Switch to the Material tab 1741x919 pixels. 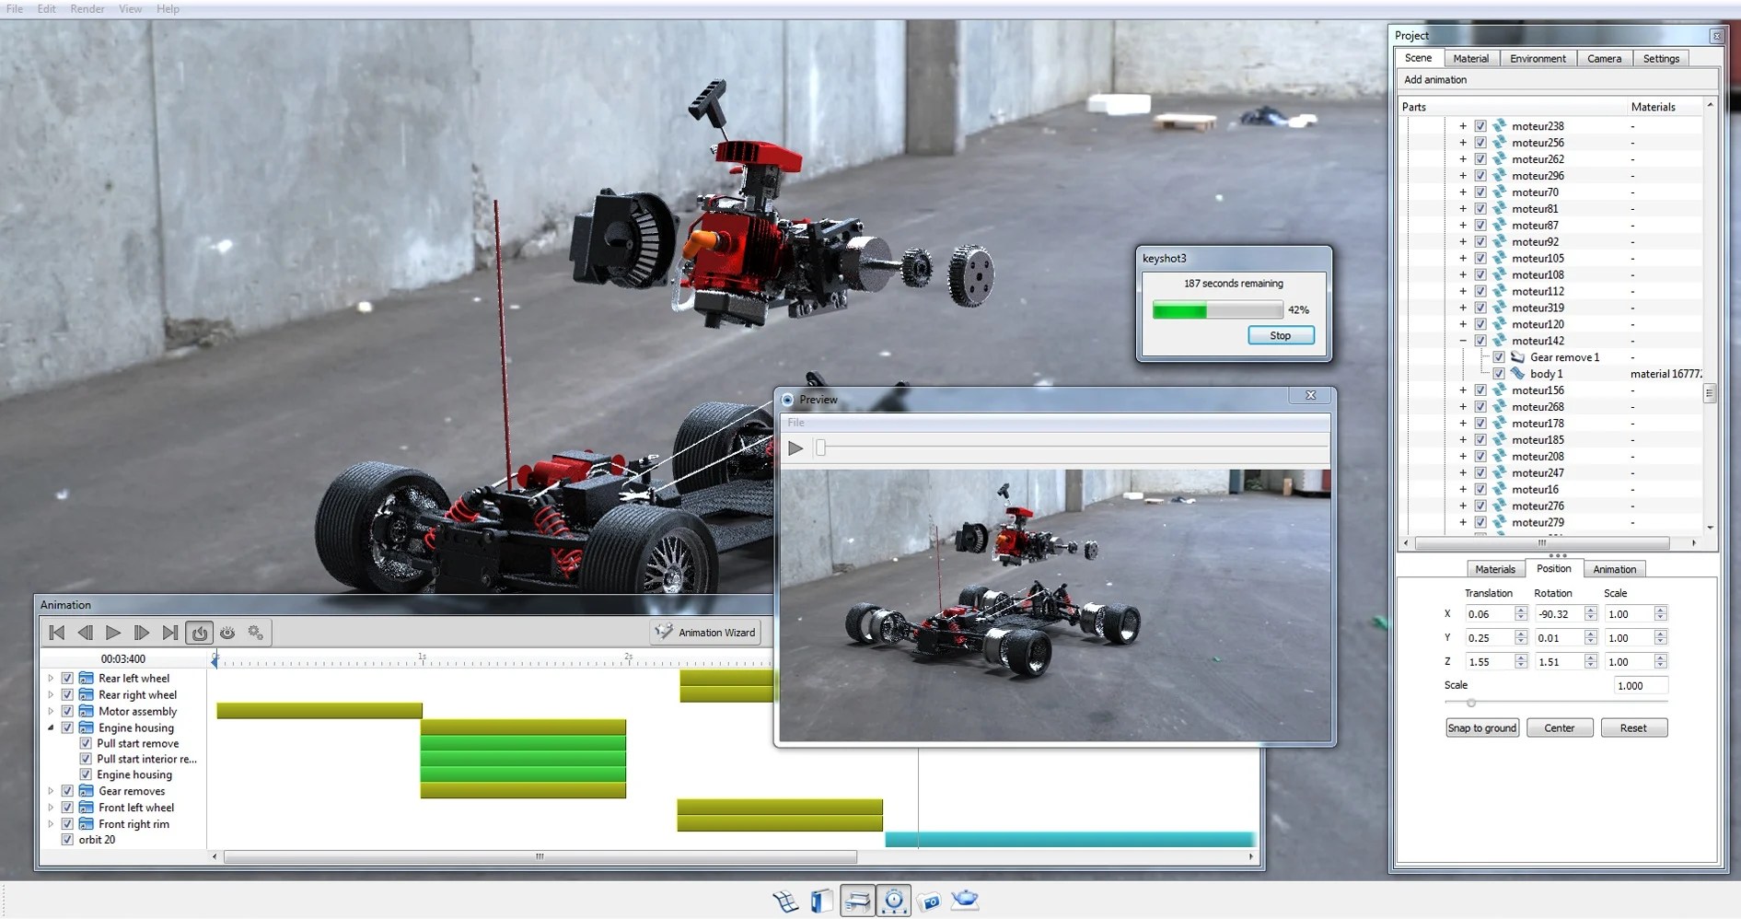(x=1470, y=58)
